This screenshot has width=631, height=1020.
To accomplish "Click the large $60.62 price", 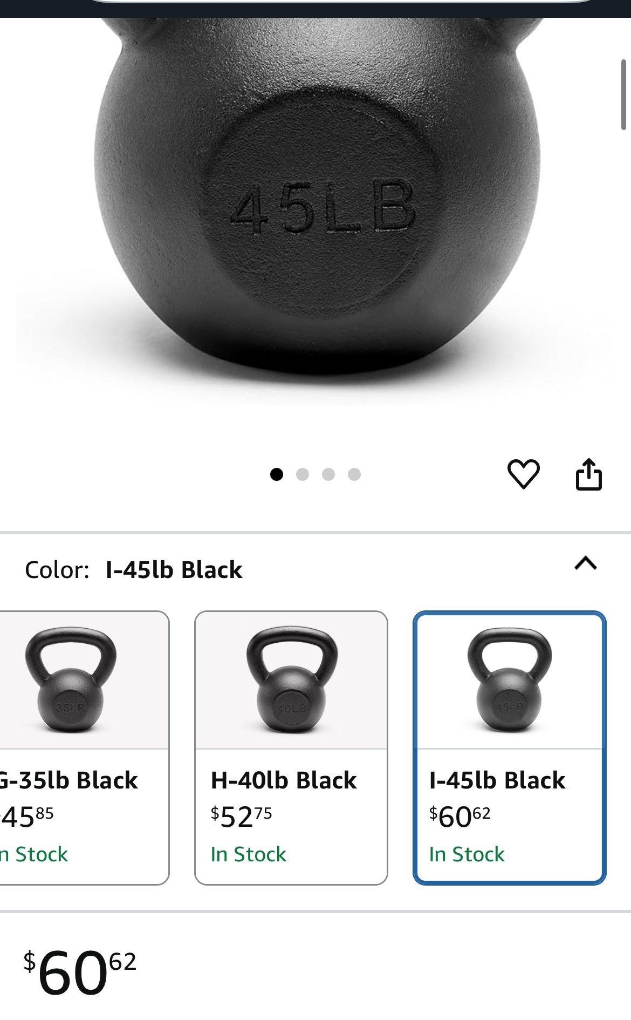I will pyautogui.click(x=80, y=973).
